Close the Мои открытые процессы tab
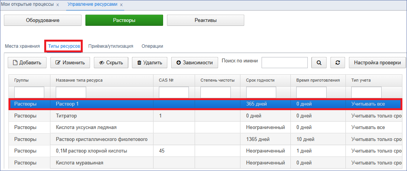407x171 pixels. click(x=58, y=5)
